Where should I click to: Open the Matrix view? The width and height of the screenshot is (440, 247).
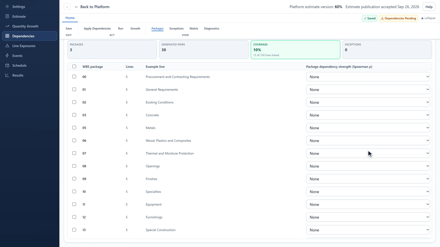coord(194,28)
